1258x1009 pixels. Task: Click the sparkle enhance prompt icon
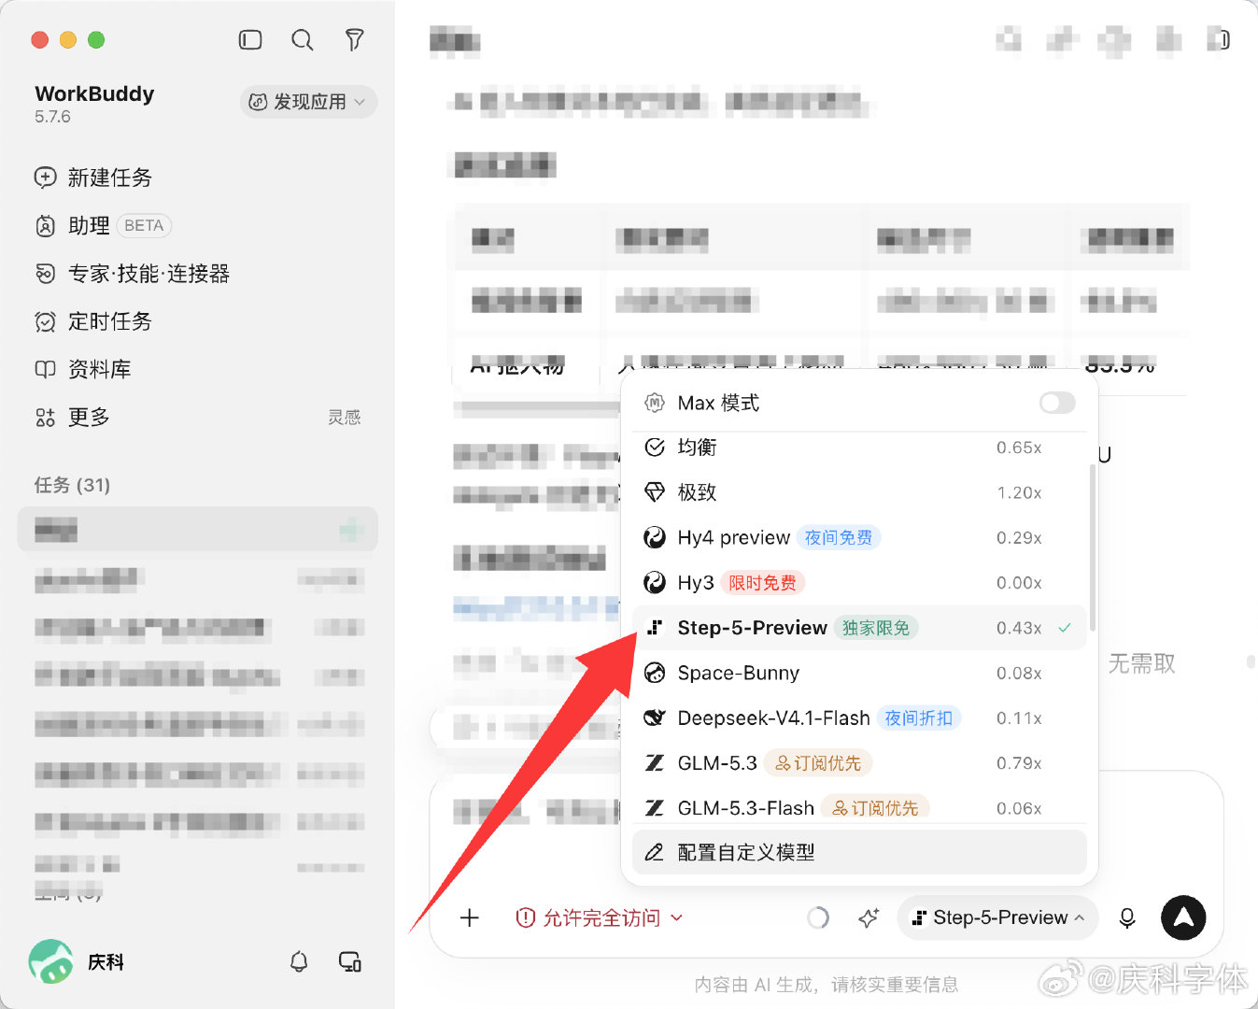pyautogui.click(x=869, y=917)
